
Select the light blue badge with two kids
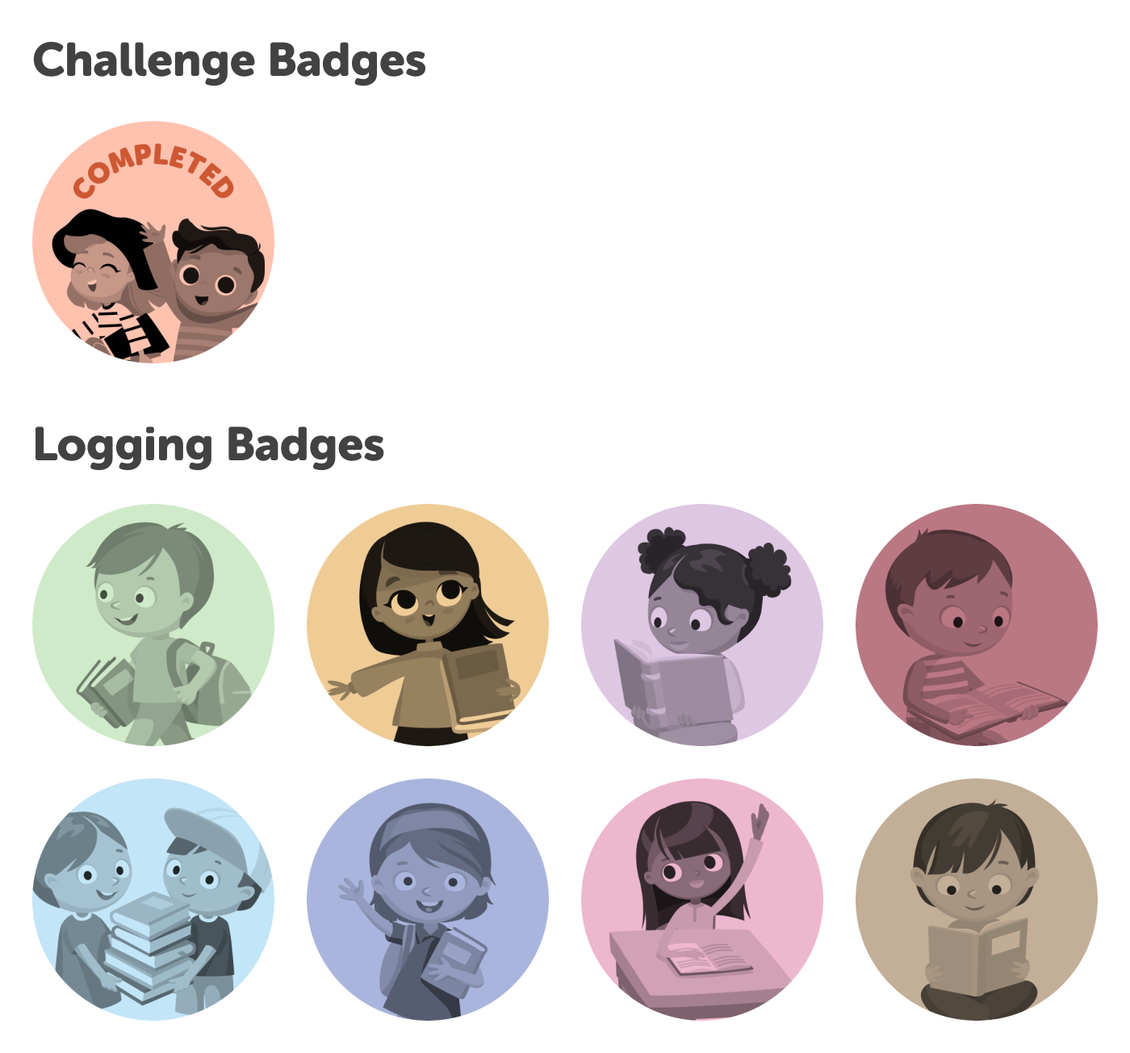[x=153, y=900]
